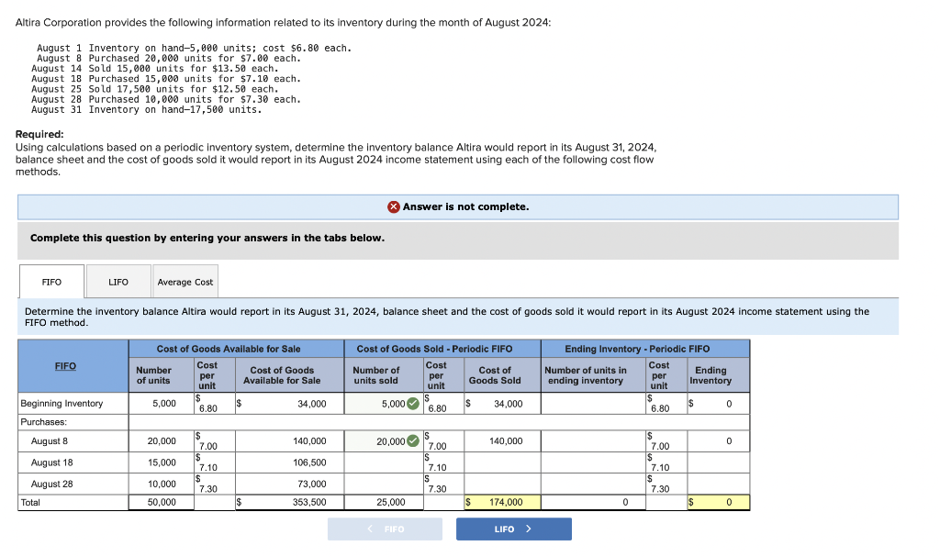Click 10,000 units in August 28 row
This screenshot has height=557, width=940.
tap(162, 484)
